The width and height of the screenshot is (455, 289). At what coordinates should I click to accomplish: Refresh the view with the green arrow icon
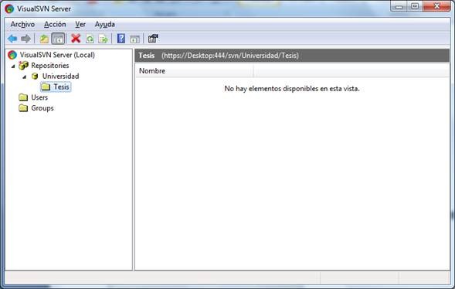coord(90,39)
